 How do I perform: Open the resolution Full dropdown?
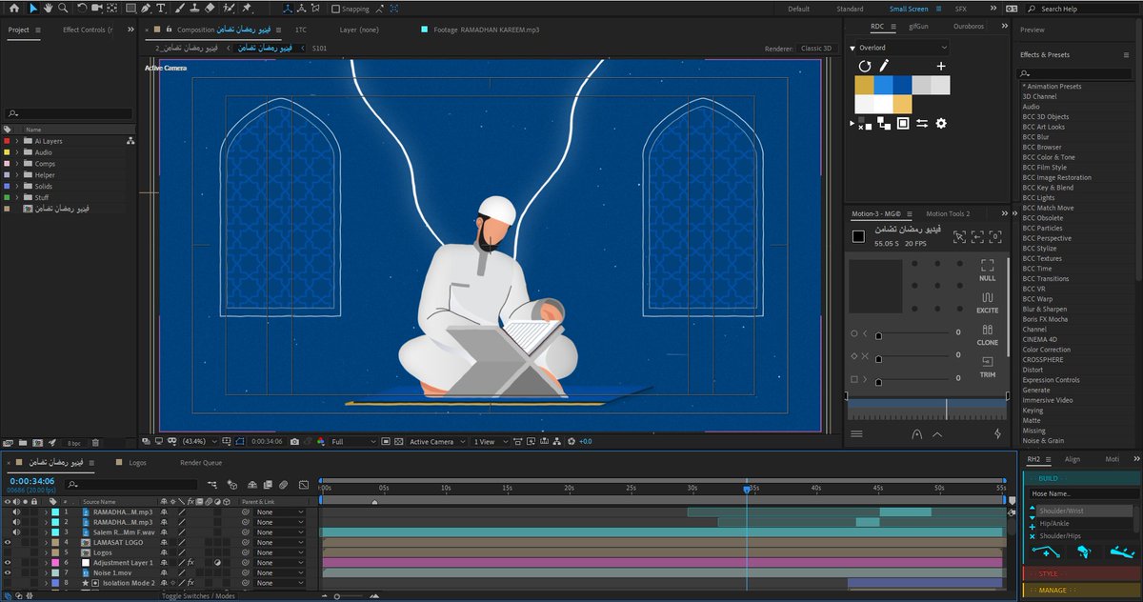352,442
